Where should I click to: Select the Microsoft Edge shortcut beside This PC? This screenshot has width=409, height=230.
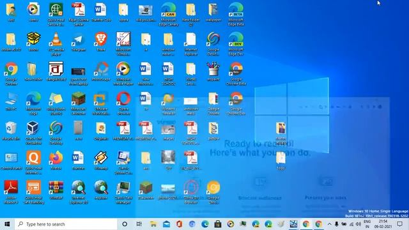point(33,103)
